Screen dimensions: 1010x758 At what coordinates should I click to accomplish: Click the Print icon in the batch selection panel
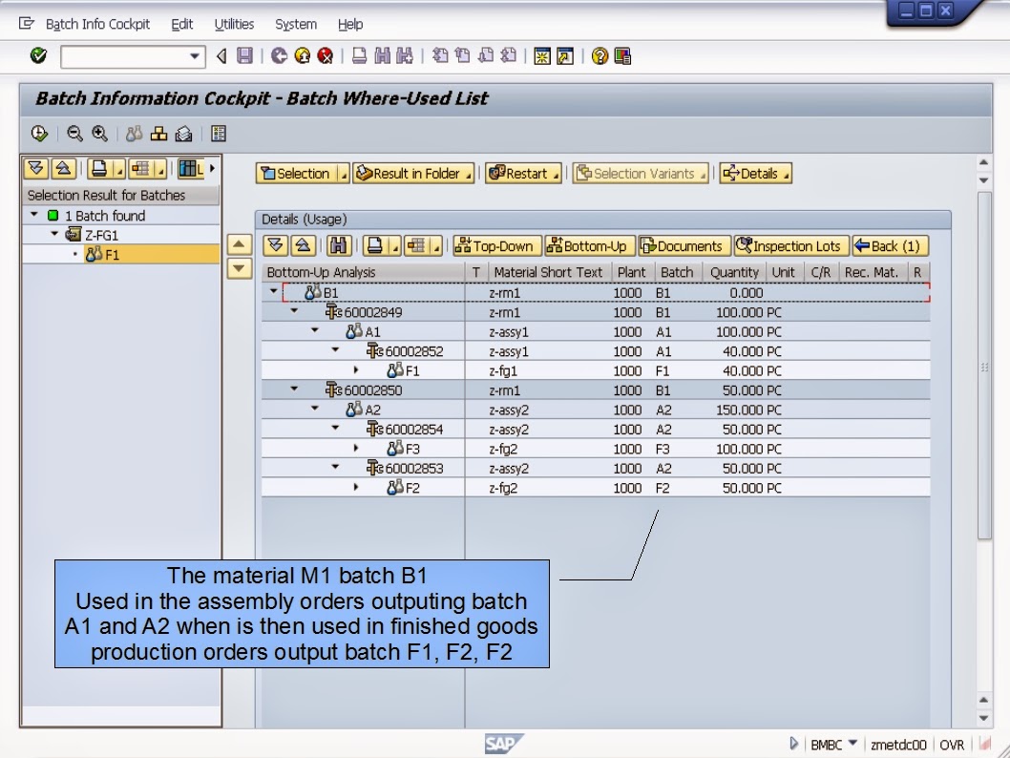101,169
